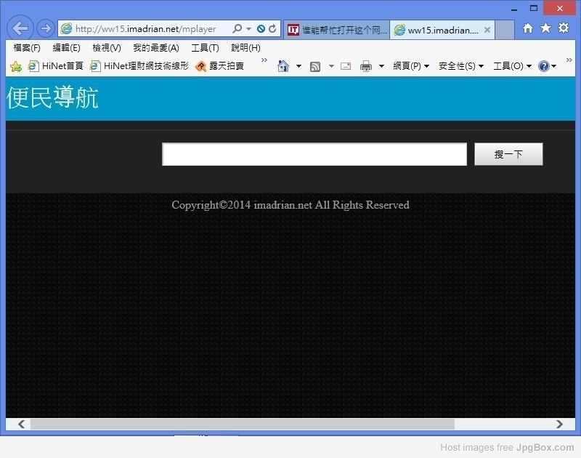Screen dimensions: 581x458
Task: Open the Tools gear icon at top right
Action: pos(564,28)
